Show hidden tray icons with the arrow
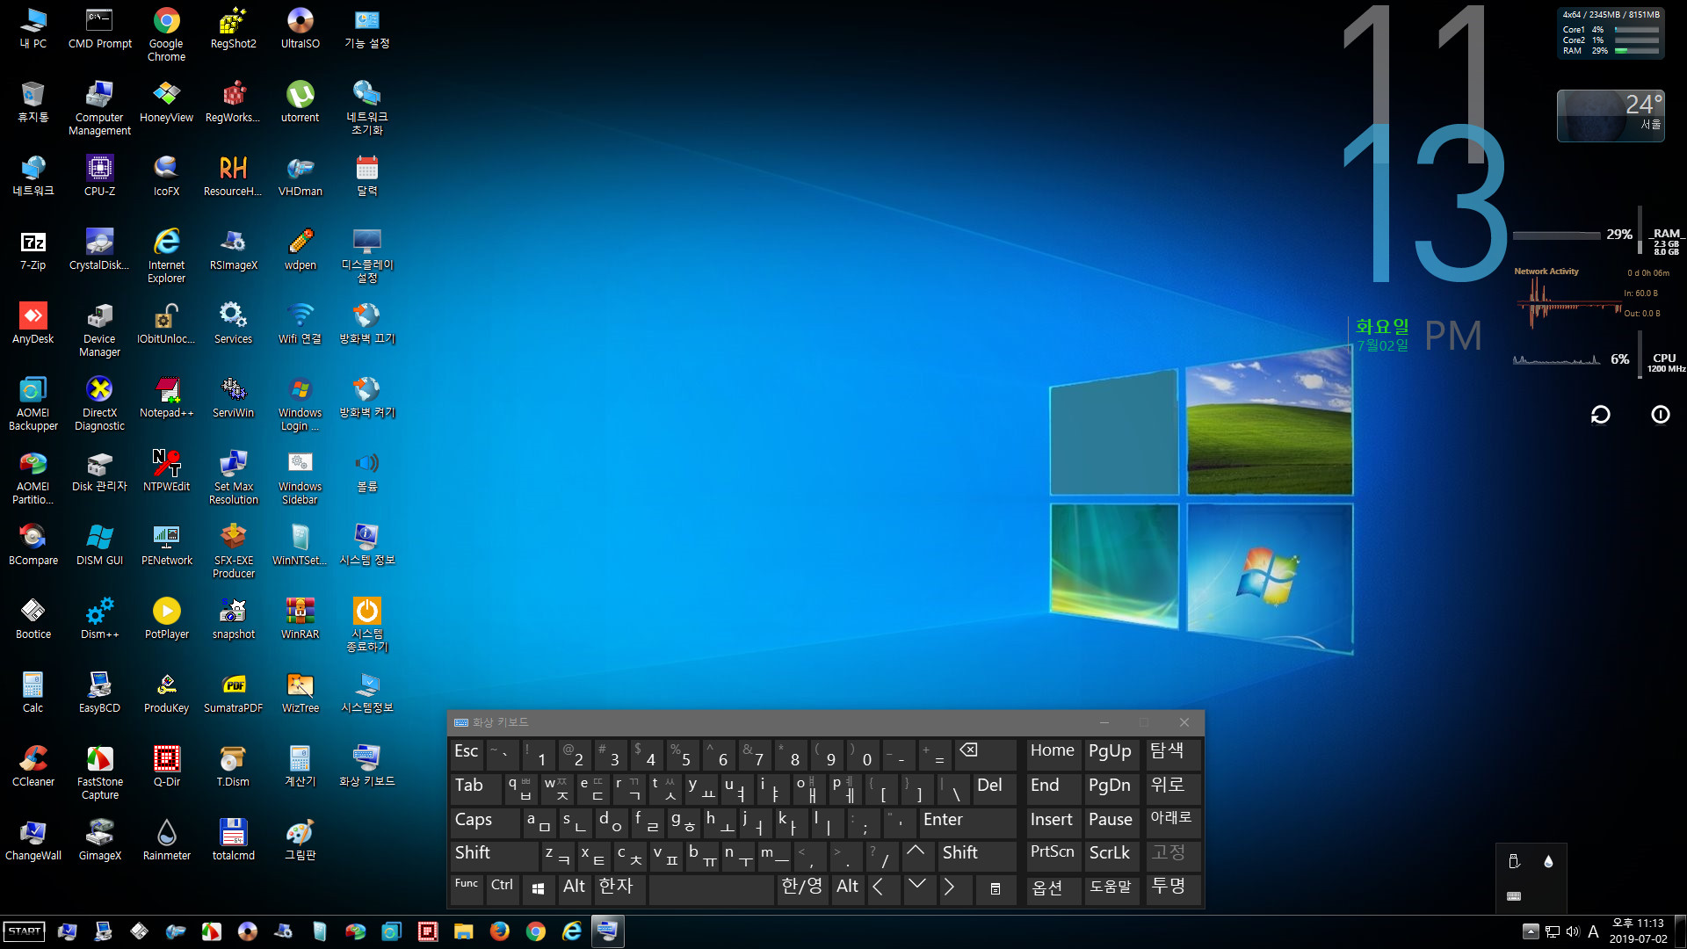Screen dimensions: 1687x949 coord(1530,931)
